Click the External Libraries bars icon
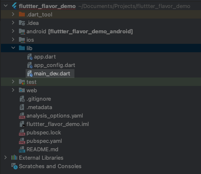Image resolution: width=201 pixels, height=174 pixels. 14,158
